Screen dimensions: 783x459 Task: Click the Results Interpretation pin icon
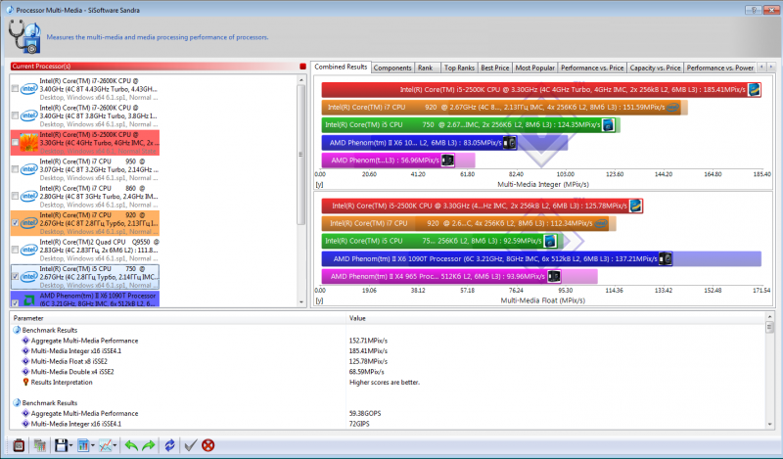(x=26, y=382)
